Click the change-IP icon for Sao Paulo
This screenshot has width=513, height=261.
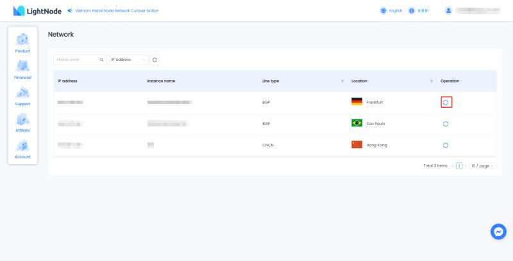446,124
